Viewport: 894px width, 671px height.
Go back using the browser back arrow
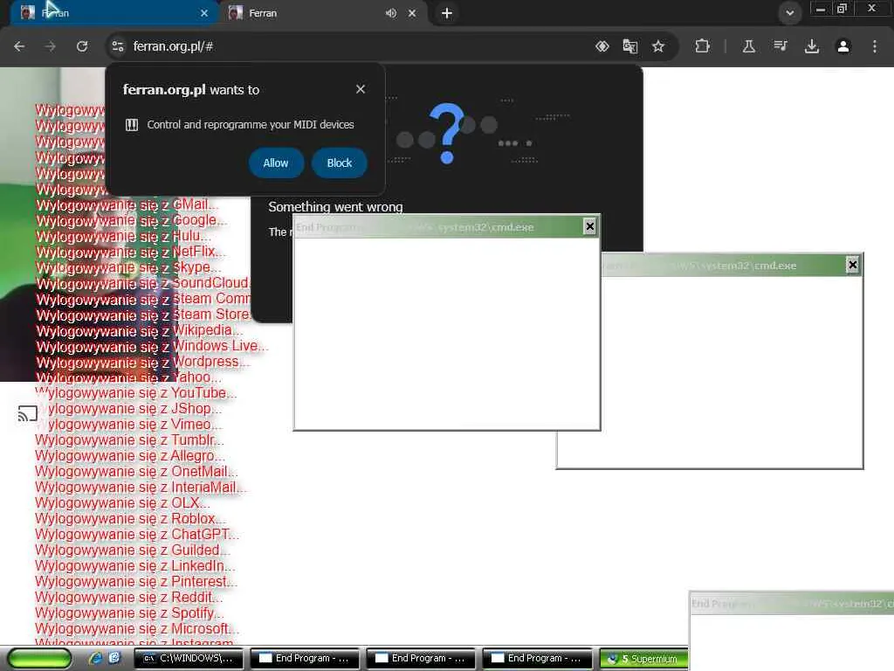19,46
